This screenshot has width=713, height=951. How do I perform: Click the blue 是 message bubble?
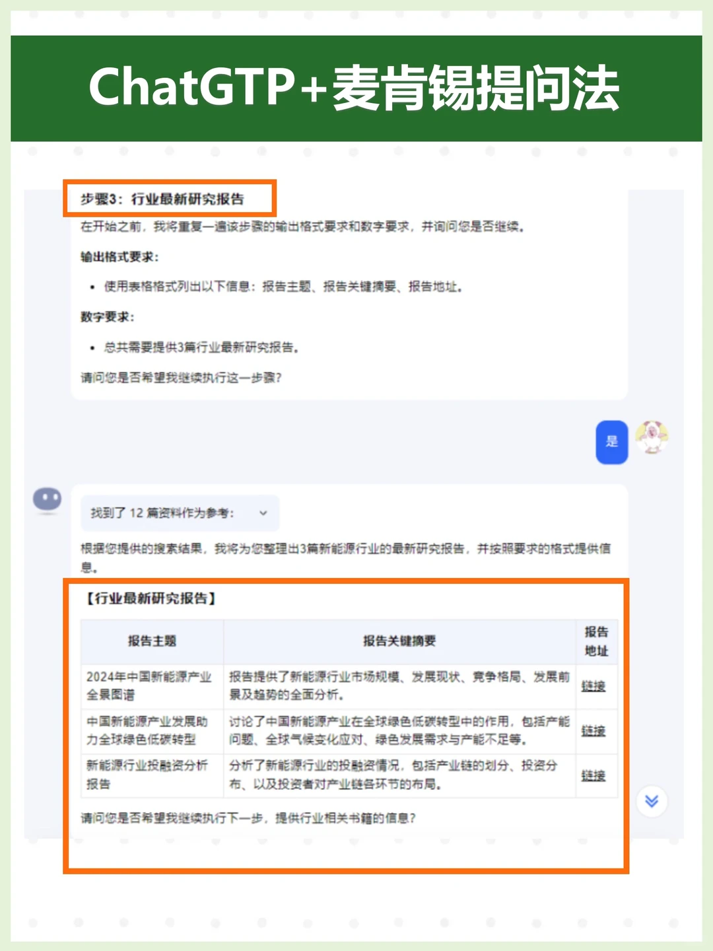tap(612, 442)
